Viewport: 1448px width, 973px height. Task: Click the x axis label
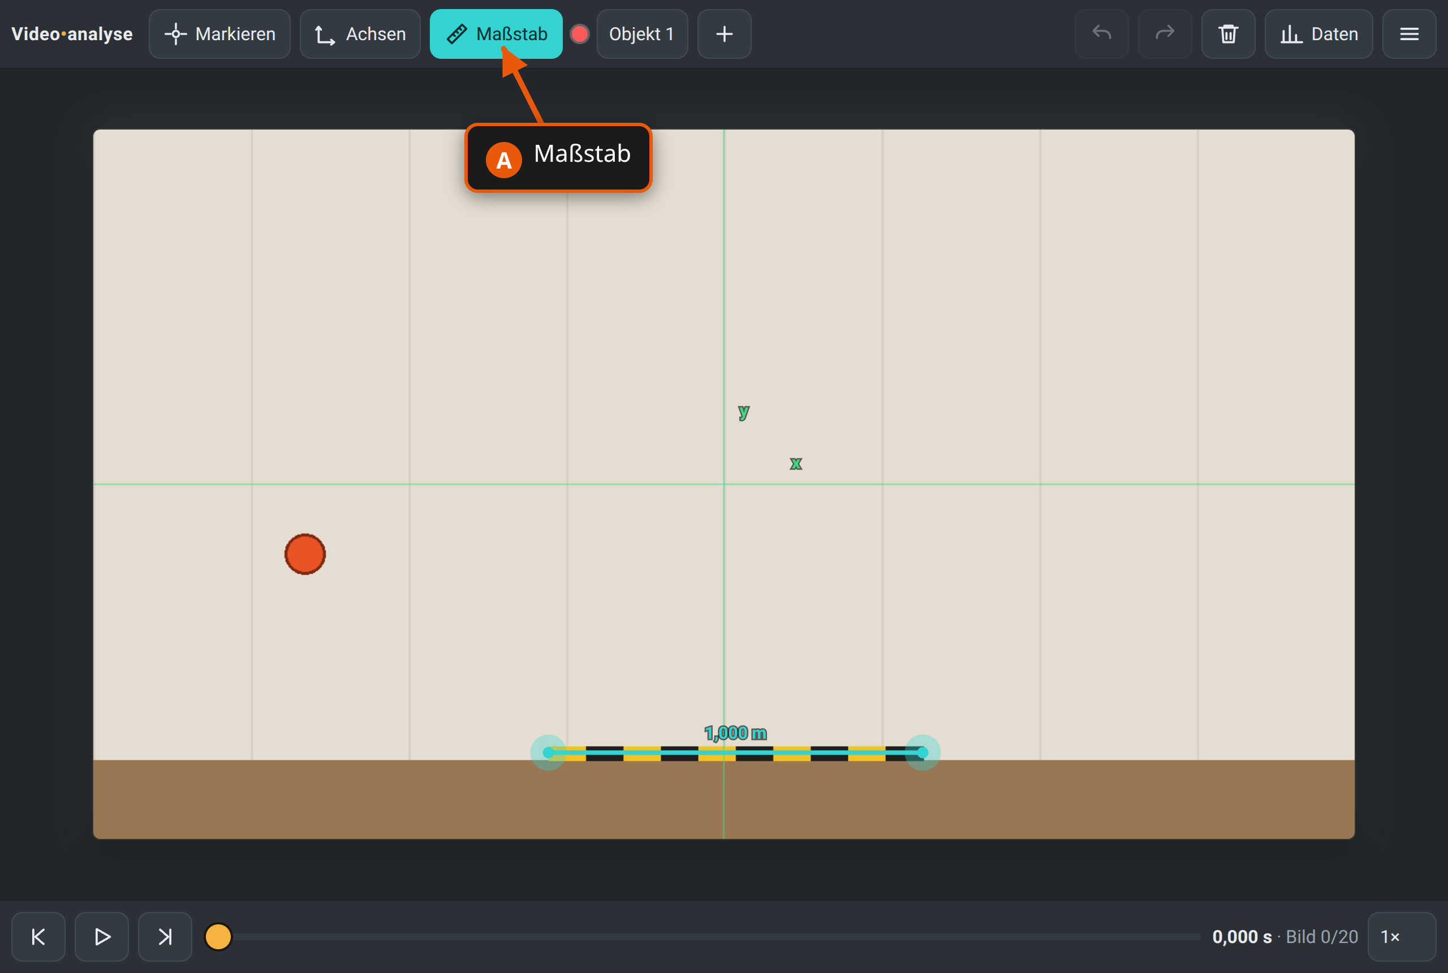tap(796, 463)
